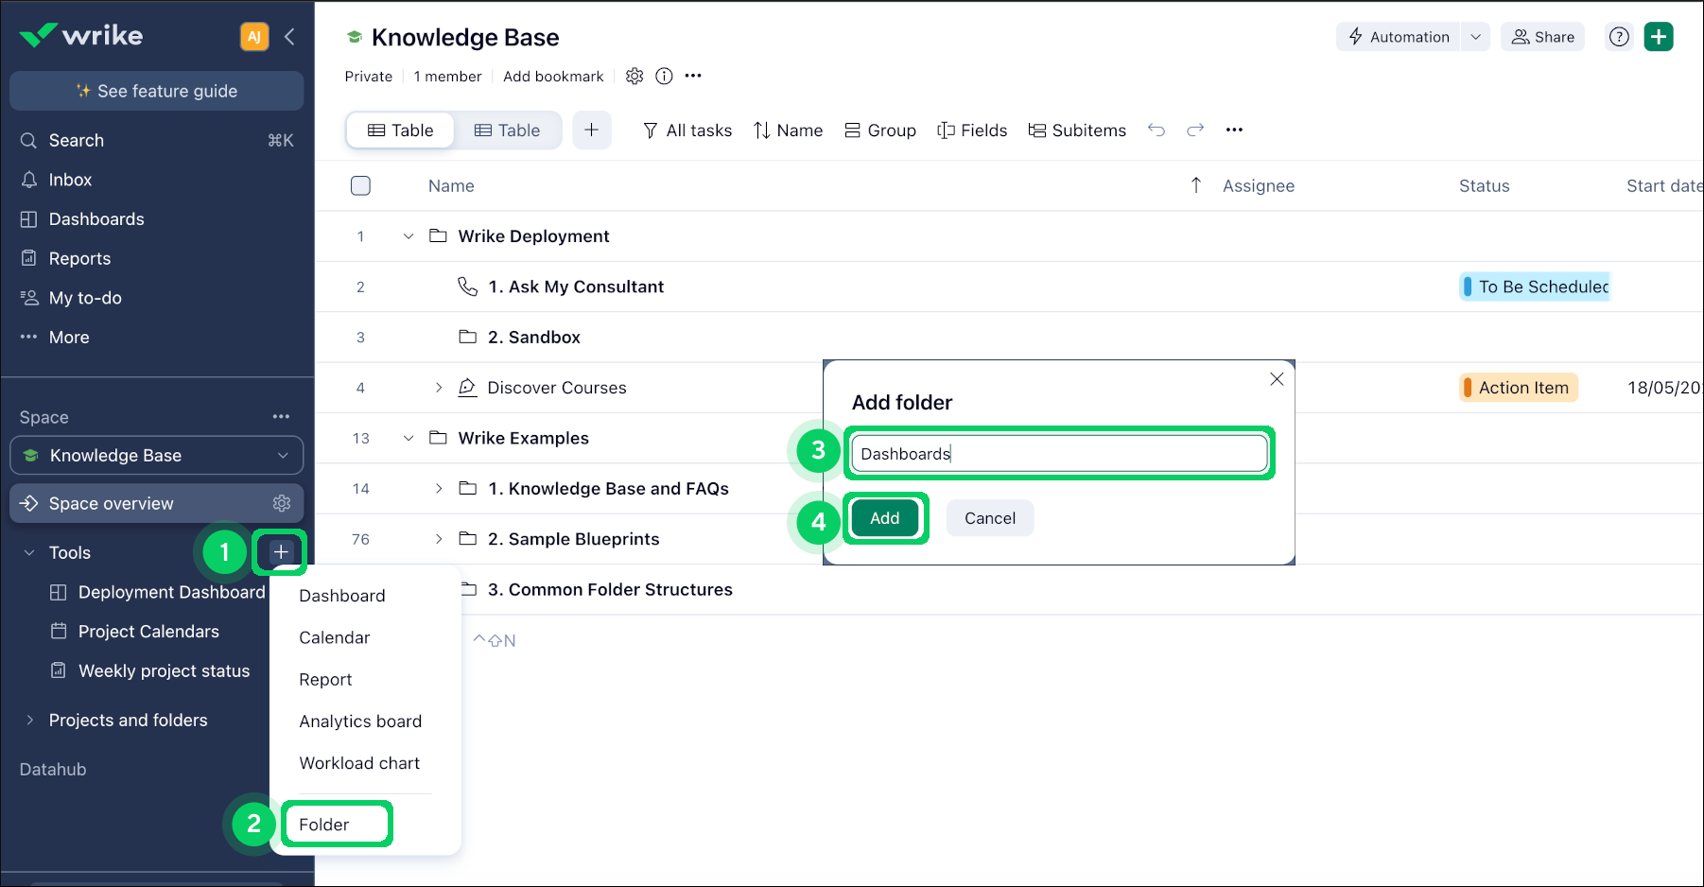Open the Automation dropdown arrow
Image resolution: width=1704 pixels, height=887 pixels.
click(x=1475, y=37)
